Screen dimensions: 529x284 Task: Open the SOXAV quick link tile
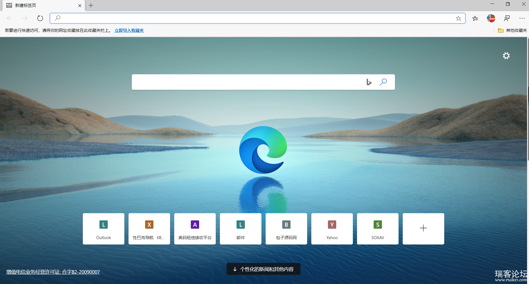coord(378,229)
